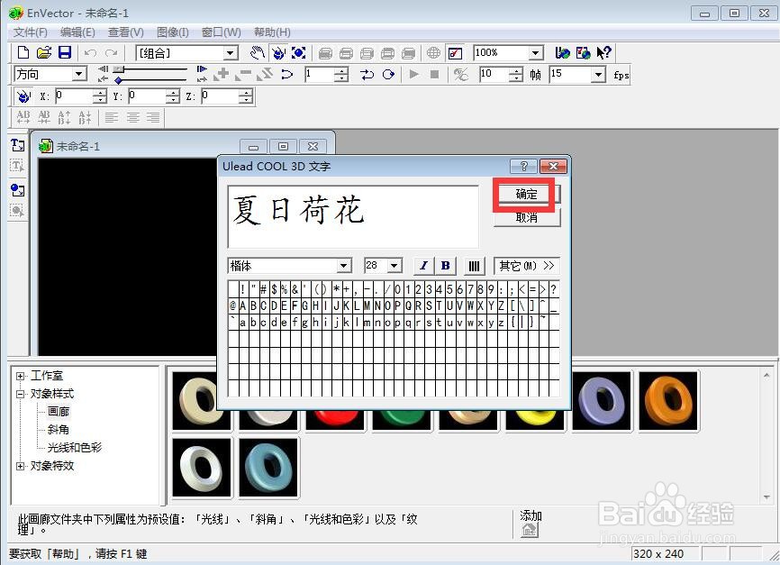Screen dimensions: 780x565
Task: Cancel the dialog with 取消 button
Action: click(527, 217)
